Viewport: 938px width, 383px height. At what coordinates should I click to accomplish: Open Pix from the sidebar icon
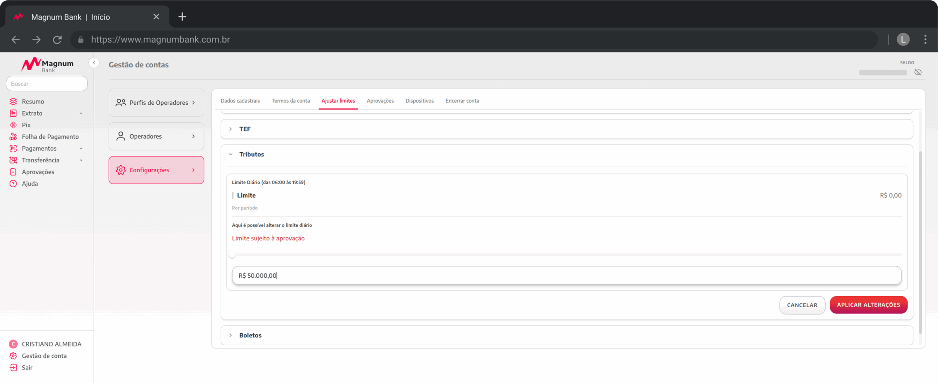click(13, 125)
